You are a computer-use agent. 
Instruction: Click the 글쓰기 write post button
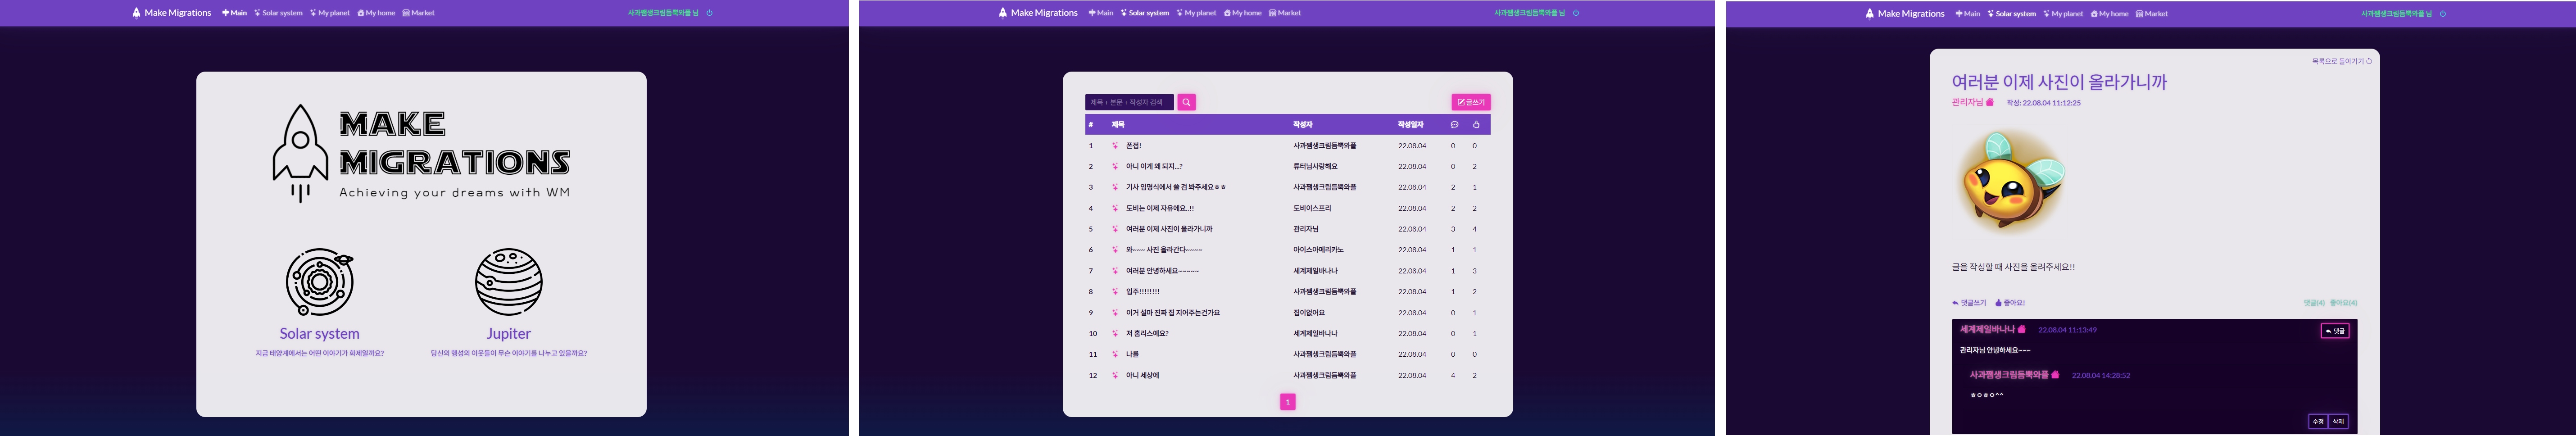[1471, 102]
